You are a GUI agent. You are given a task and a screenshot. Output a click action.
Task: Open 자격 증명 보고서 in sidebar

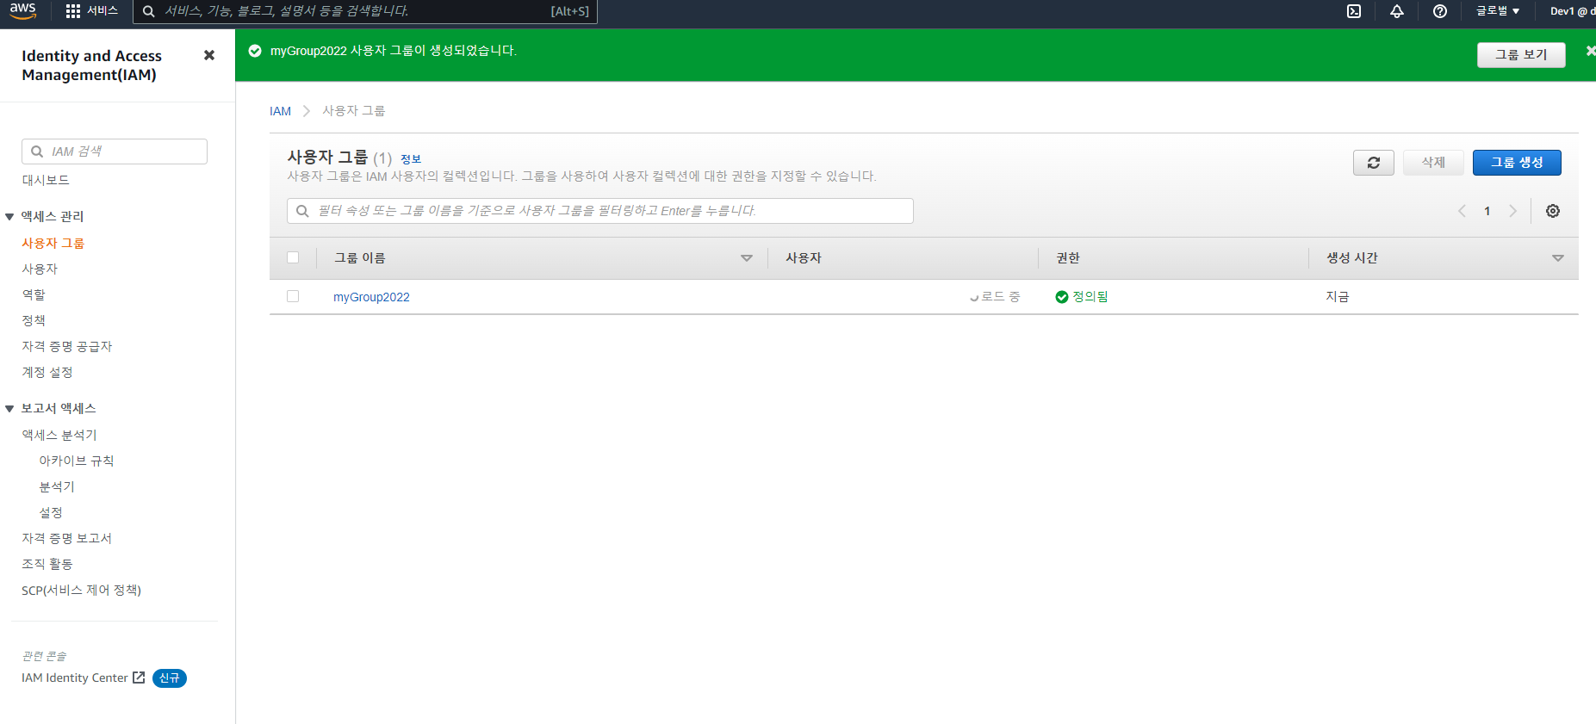pyautogui.click(x=67, y=538)
